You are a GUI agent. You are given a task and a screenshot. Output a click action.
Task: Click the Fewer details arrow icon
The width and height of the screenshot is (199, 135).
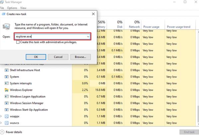[x=2, y=132]
